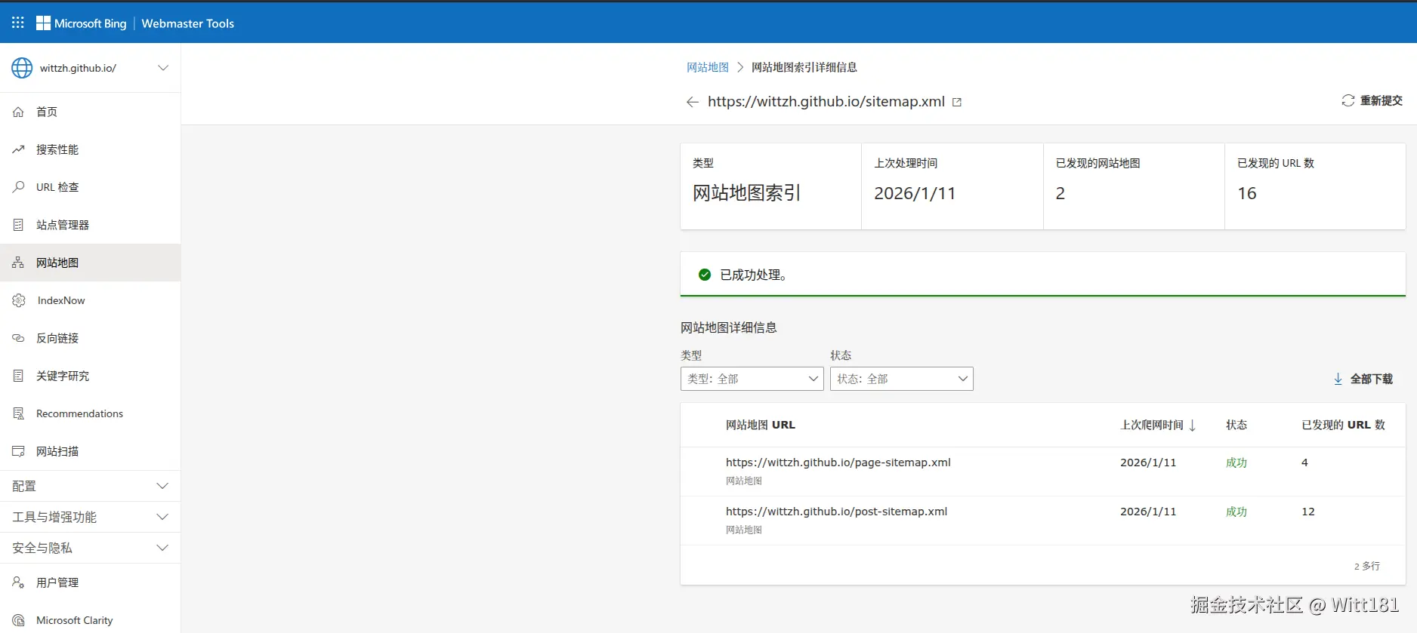Open 用户管理 in the sidebar
The width and height of the screenshot is (1417, 633).
(91, 582)
